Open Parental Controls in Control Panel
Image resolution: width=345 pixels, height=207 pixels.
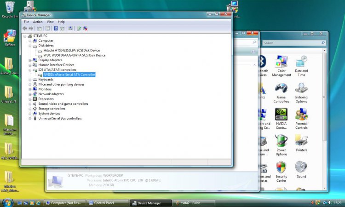pos(301,119)
